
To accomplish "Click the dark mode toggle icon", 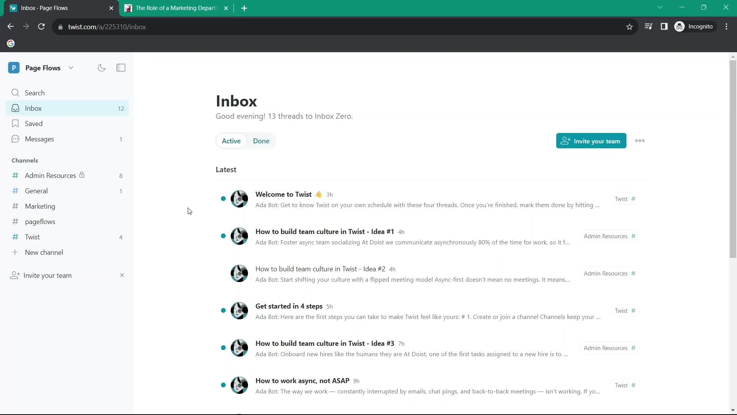I will [x=102, y=68].
